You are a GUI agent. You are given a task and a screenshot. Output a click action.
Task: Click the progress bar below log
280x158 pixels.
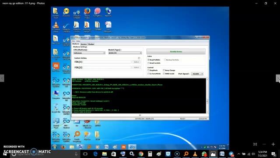click(140, 115)
